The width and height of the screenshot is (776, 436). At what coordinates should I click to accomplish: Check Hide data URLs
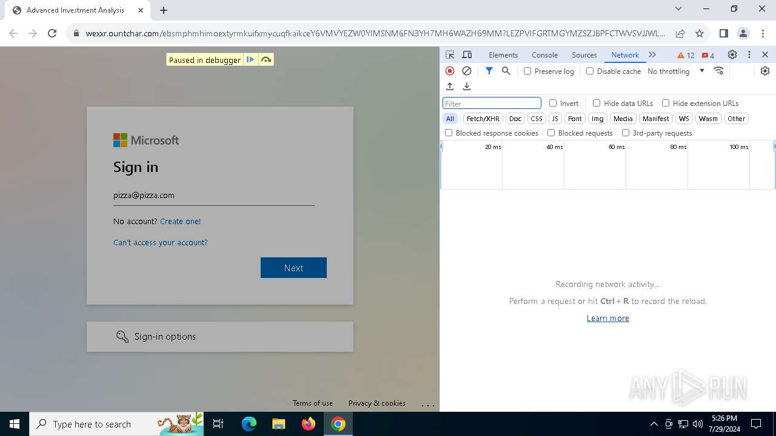tap(597, 103)
